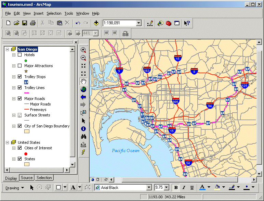Click the font color A button

(202, 187)
